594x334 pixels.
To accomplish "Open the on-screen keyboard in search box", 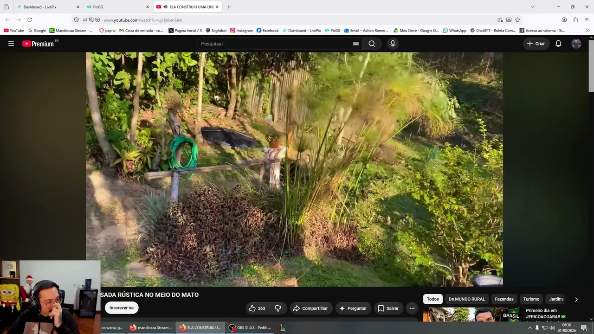I will [356, 44].
